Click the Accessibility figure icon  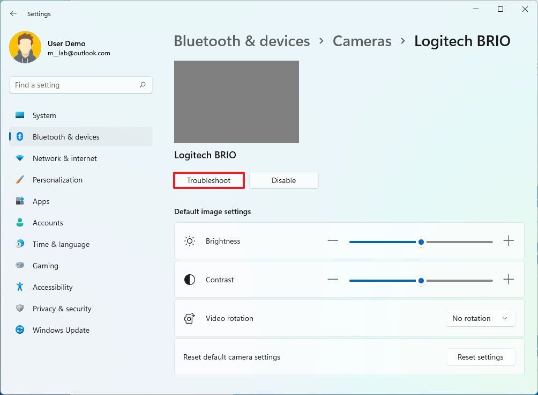[x=22, y=287]
